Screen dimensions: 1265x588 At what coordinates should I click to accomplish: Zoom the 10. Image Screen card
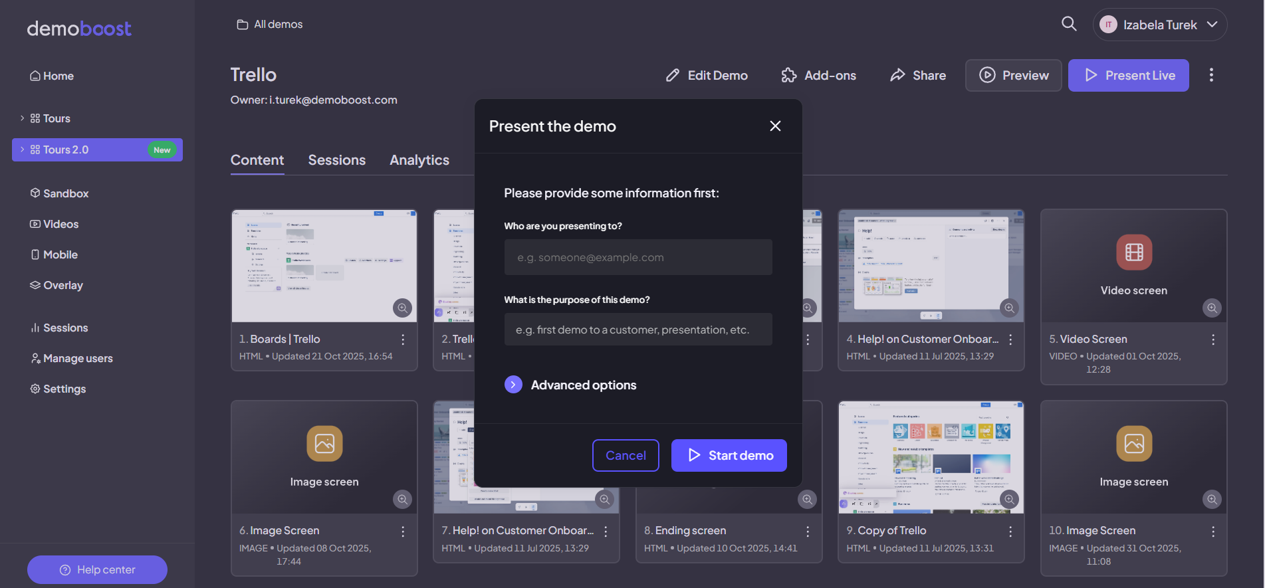coord(1212,499)
